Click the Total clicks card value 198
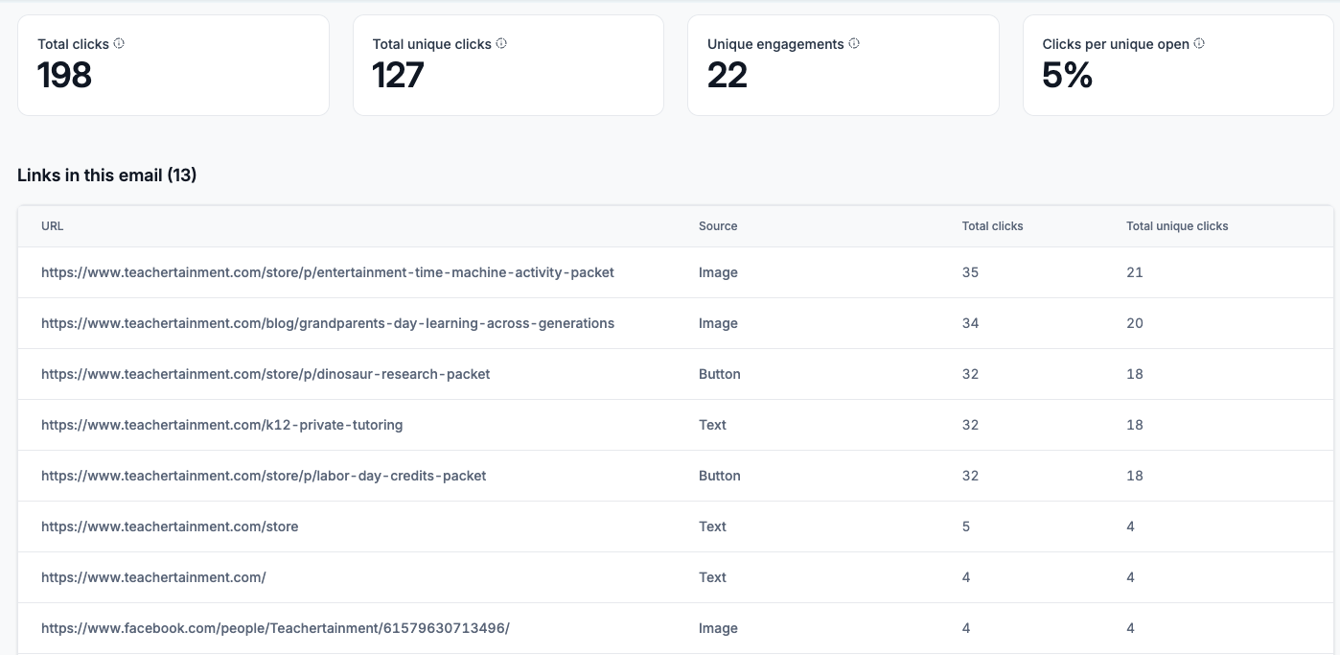The height and width of the screenshot is (655, 1340). 65,75
